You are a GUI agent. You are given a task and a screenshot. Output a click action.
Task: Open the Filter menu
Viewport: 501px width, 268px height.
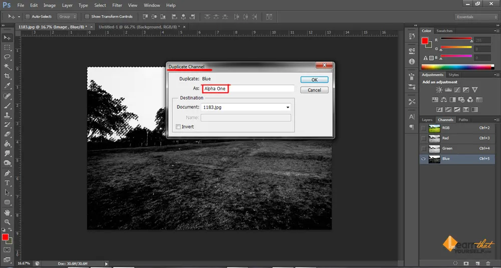click(x=117, y=5)
